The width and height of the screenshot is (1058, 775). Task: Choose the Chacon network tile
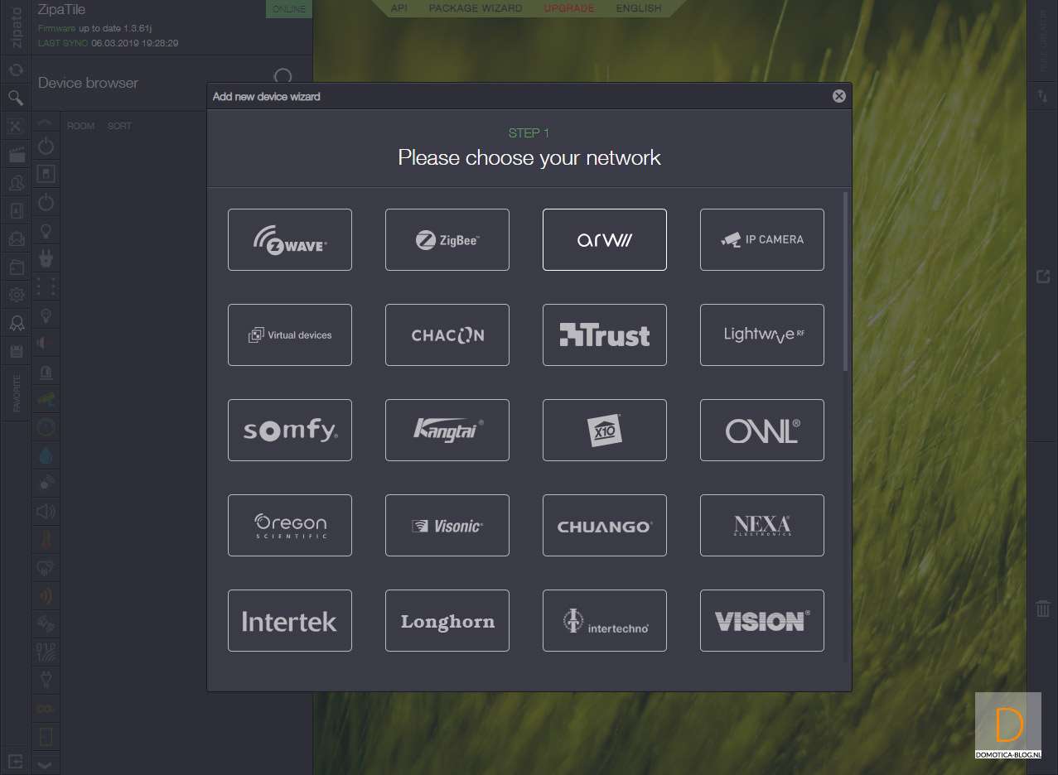447,335
